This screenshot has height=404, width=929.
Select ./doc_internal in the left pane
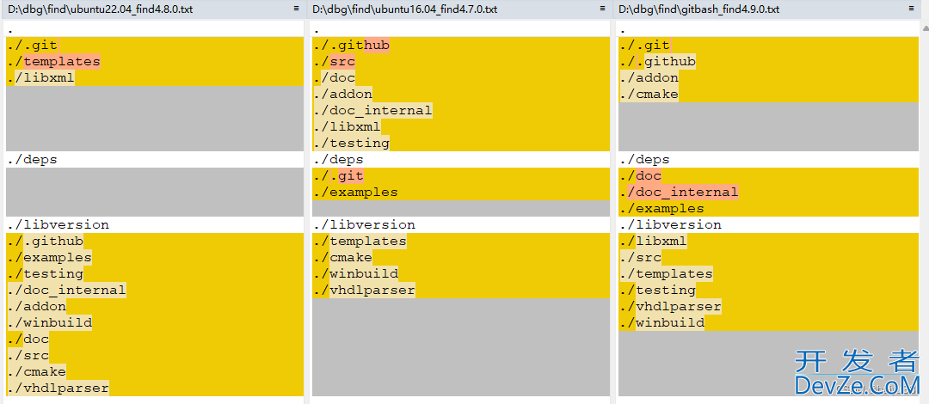click(66, 291)
